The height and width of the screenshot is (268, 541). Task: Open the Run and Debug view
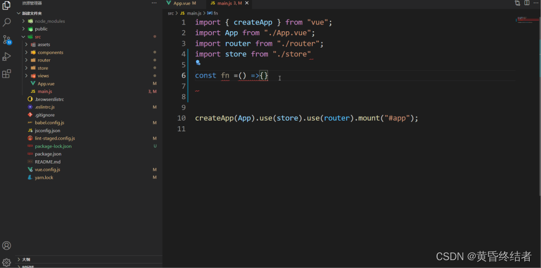point(7,56)
